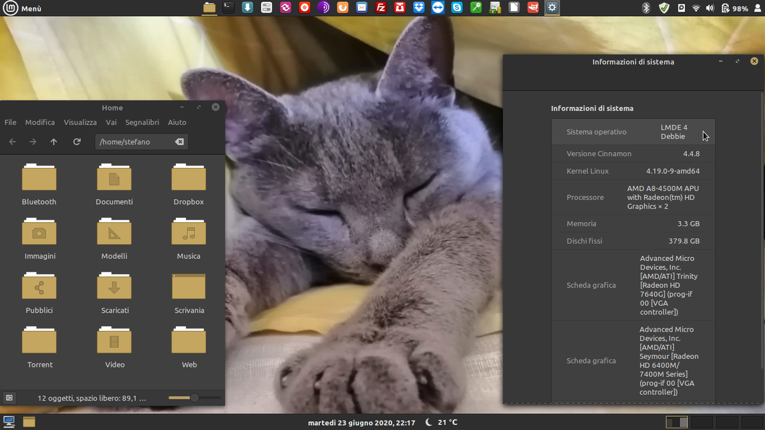Click the gear system settings panel icon
The width and height of the screenshot is (765, 430).
coord(552,8)
